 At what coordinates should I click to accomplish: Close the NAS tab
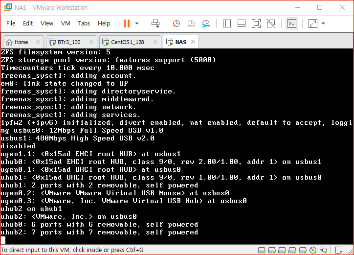click(193, 42)
